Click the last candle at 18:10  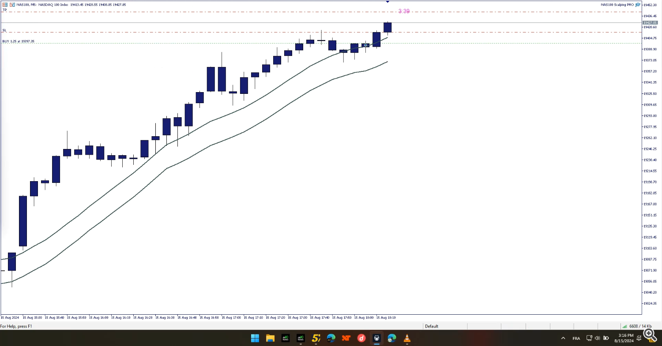tap(387, 27)
